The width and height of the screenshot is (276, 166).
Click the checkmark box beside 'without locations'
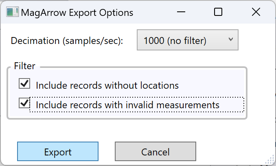click(x=24, y=83)
